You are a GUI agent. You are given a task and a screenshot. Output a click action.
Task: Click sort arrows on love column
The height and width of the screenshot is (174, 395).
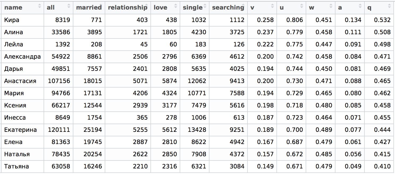176,6
